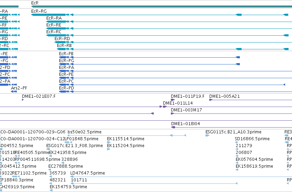The height and width of the screenshot is (192, 292).
Task: Click the start arrow glyph of DME1-005A21
Action: click(211, 100)
